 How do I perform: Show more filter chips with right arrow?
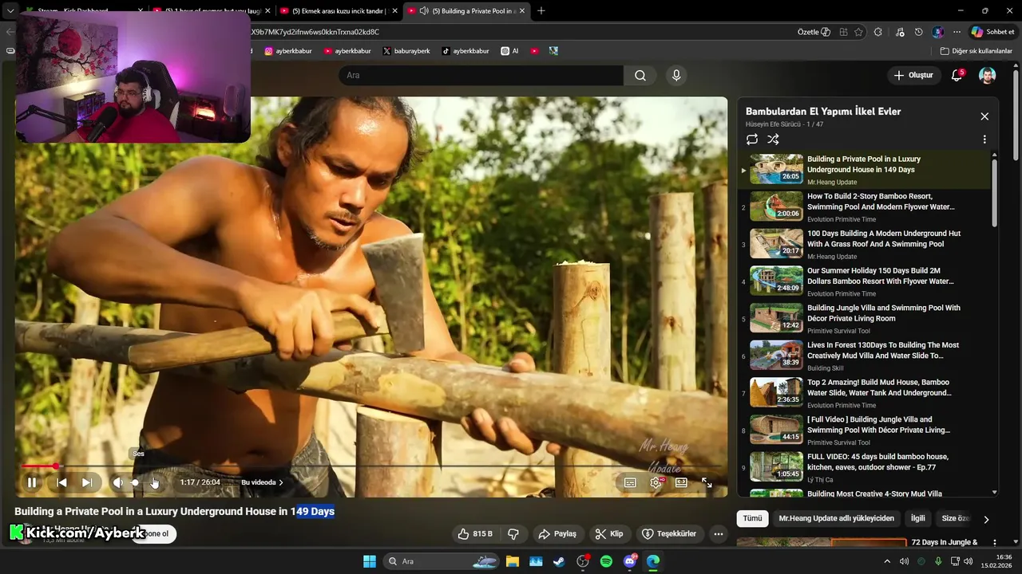pos(986,519)
